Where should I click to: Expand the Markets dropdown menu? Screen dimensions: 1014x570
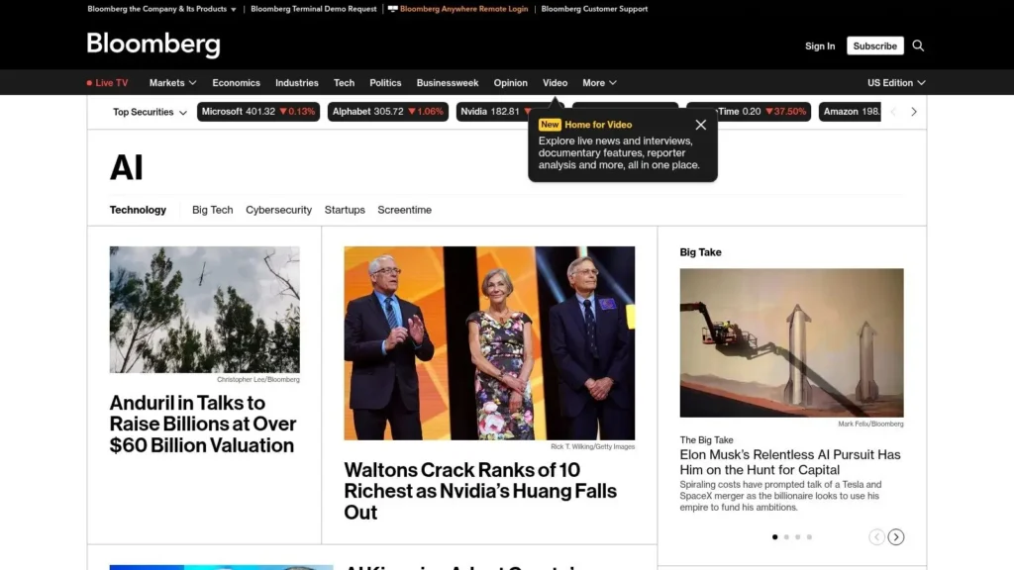pos(172,82)
